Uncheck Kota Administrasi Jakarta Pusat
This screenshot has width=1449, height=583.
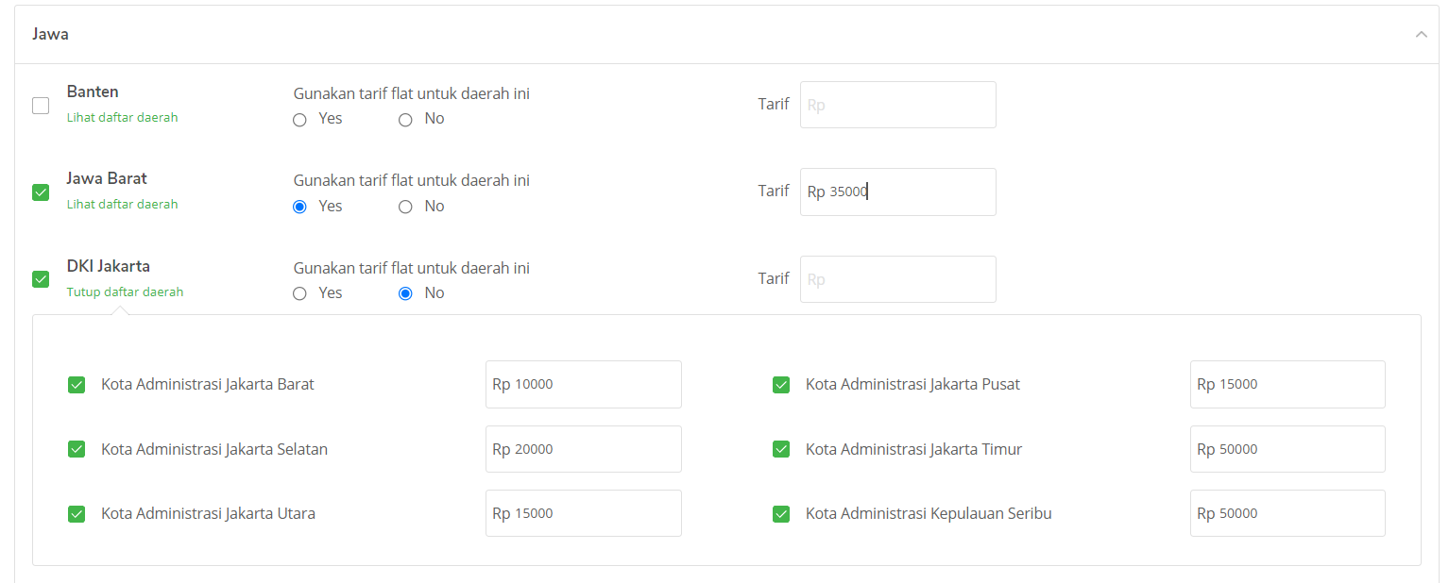pyautogui.click(x=781, y=385)
